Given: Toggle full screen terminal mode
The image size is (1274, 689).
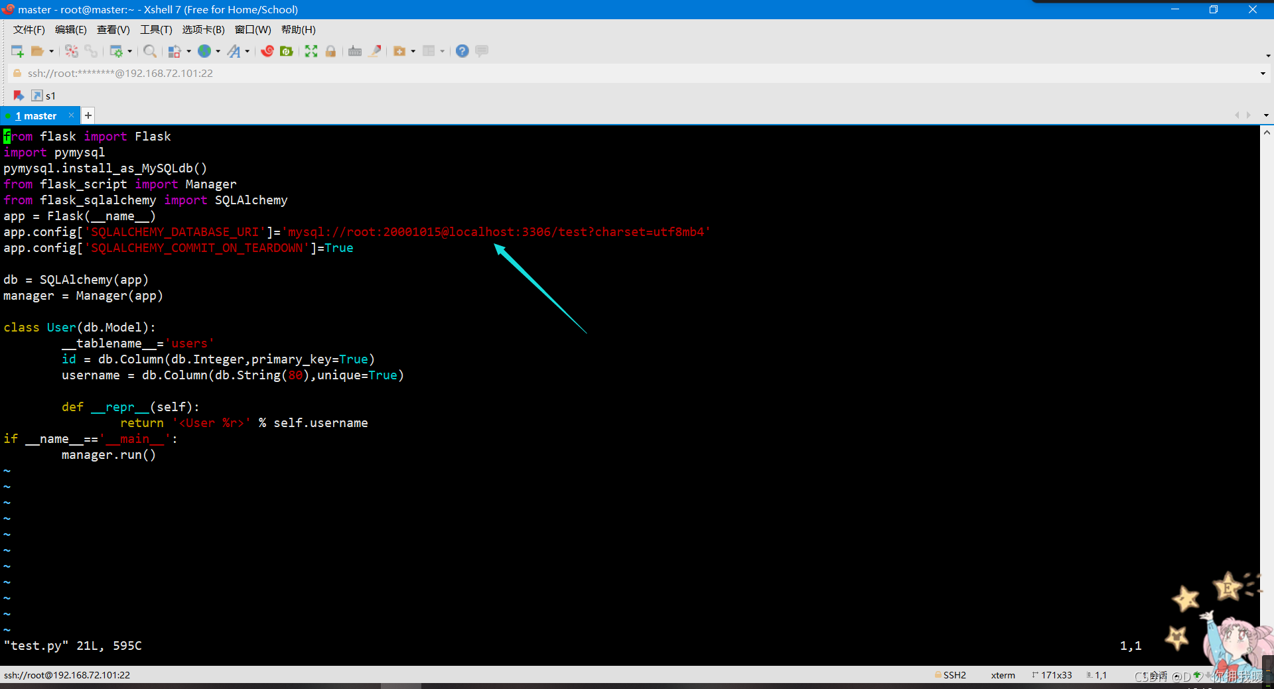Looking at the screenshot, I should (311, 51).
